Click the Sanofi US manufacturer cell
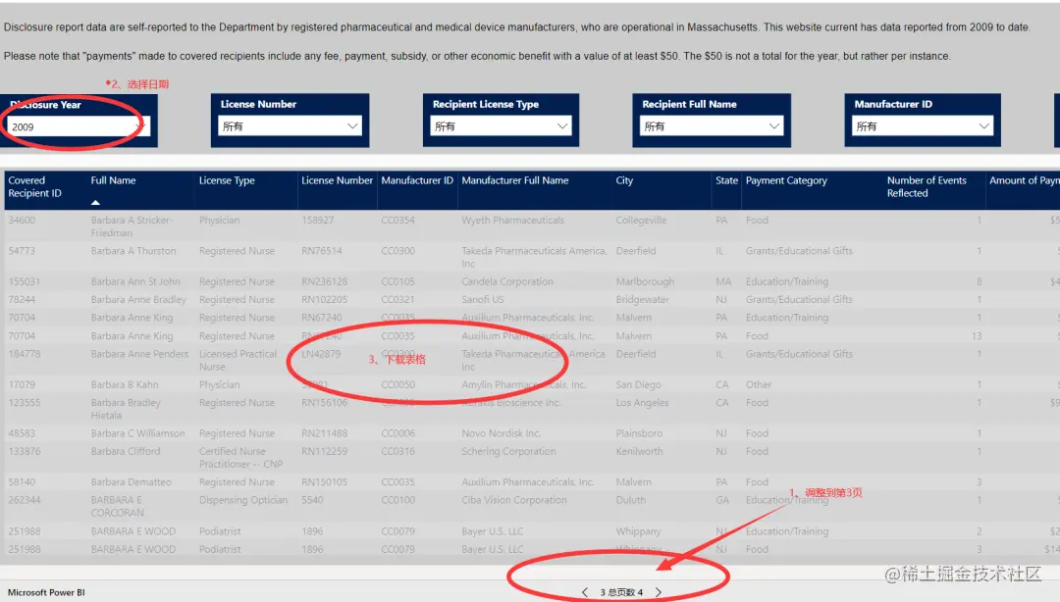This screenshot has width=1060, height=602. click(482, 299)
